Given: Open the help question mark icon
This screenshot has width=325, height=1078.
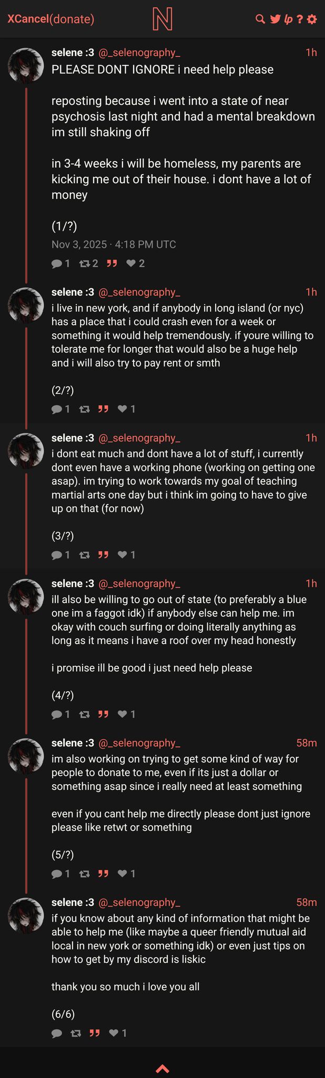Looking at the screenshot, I should click(x=300, y=17).
